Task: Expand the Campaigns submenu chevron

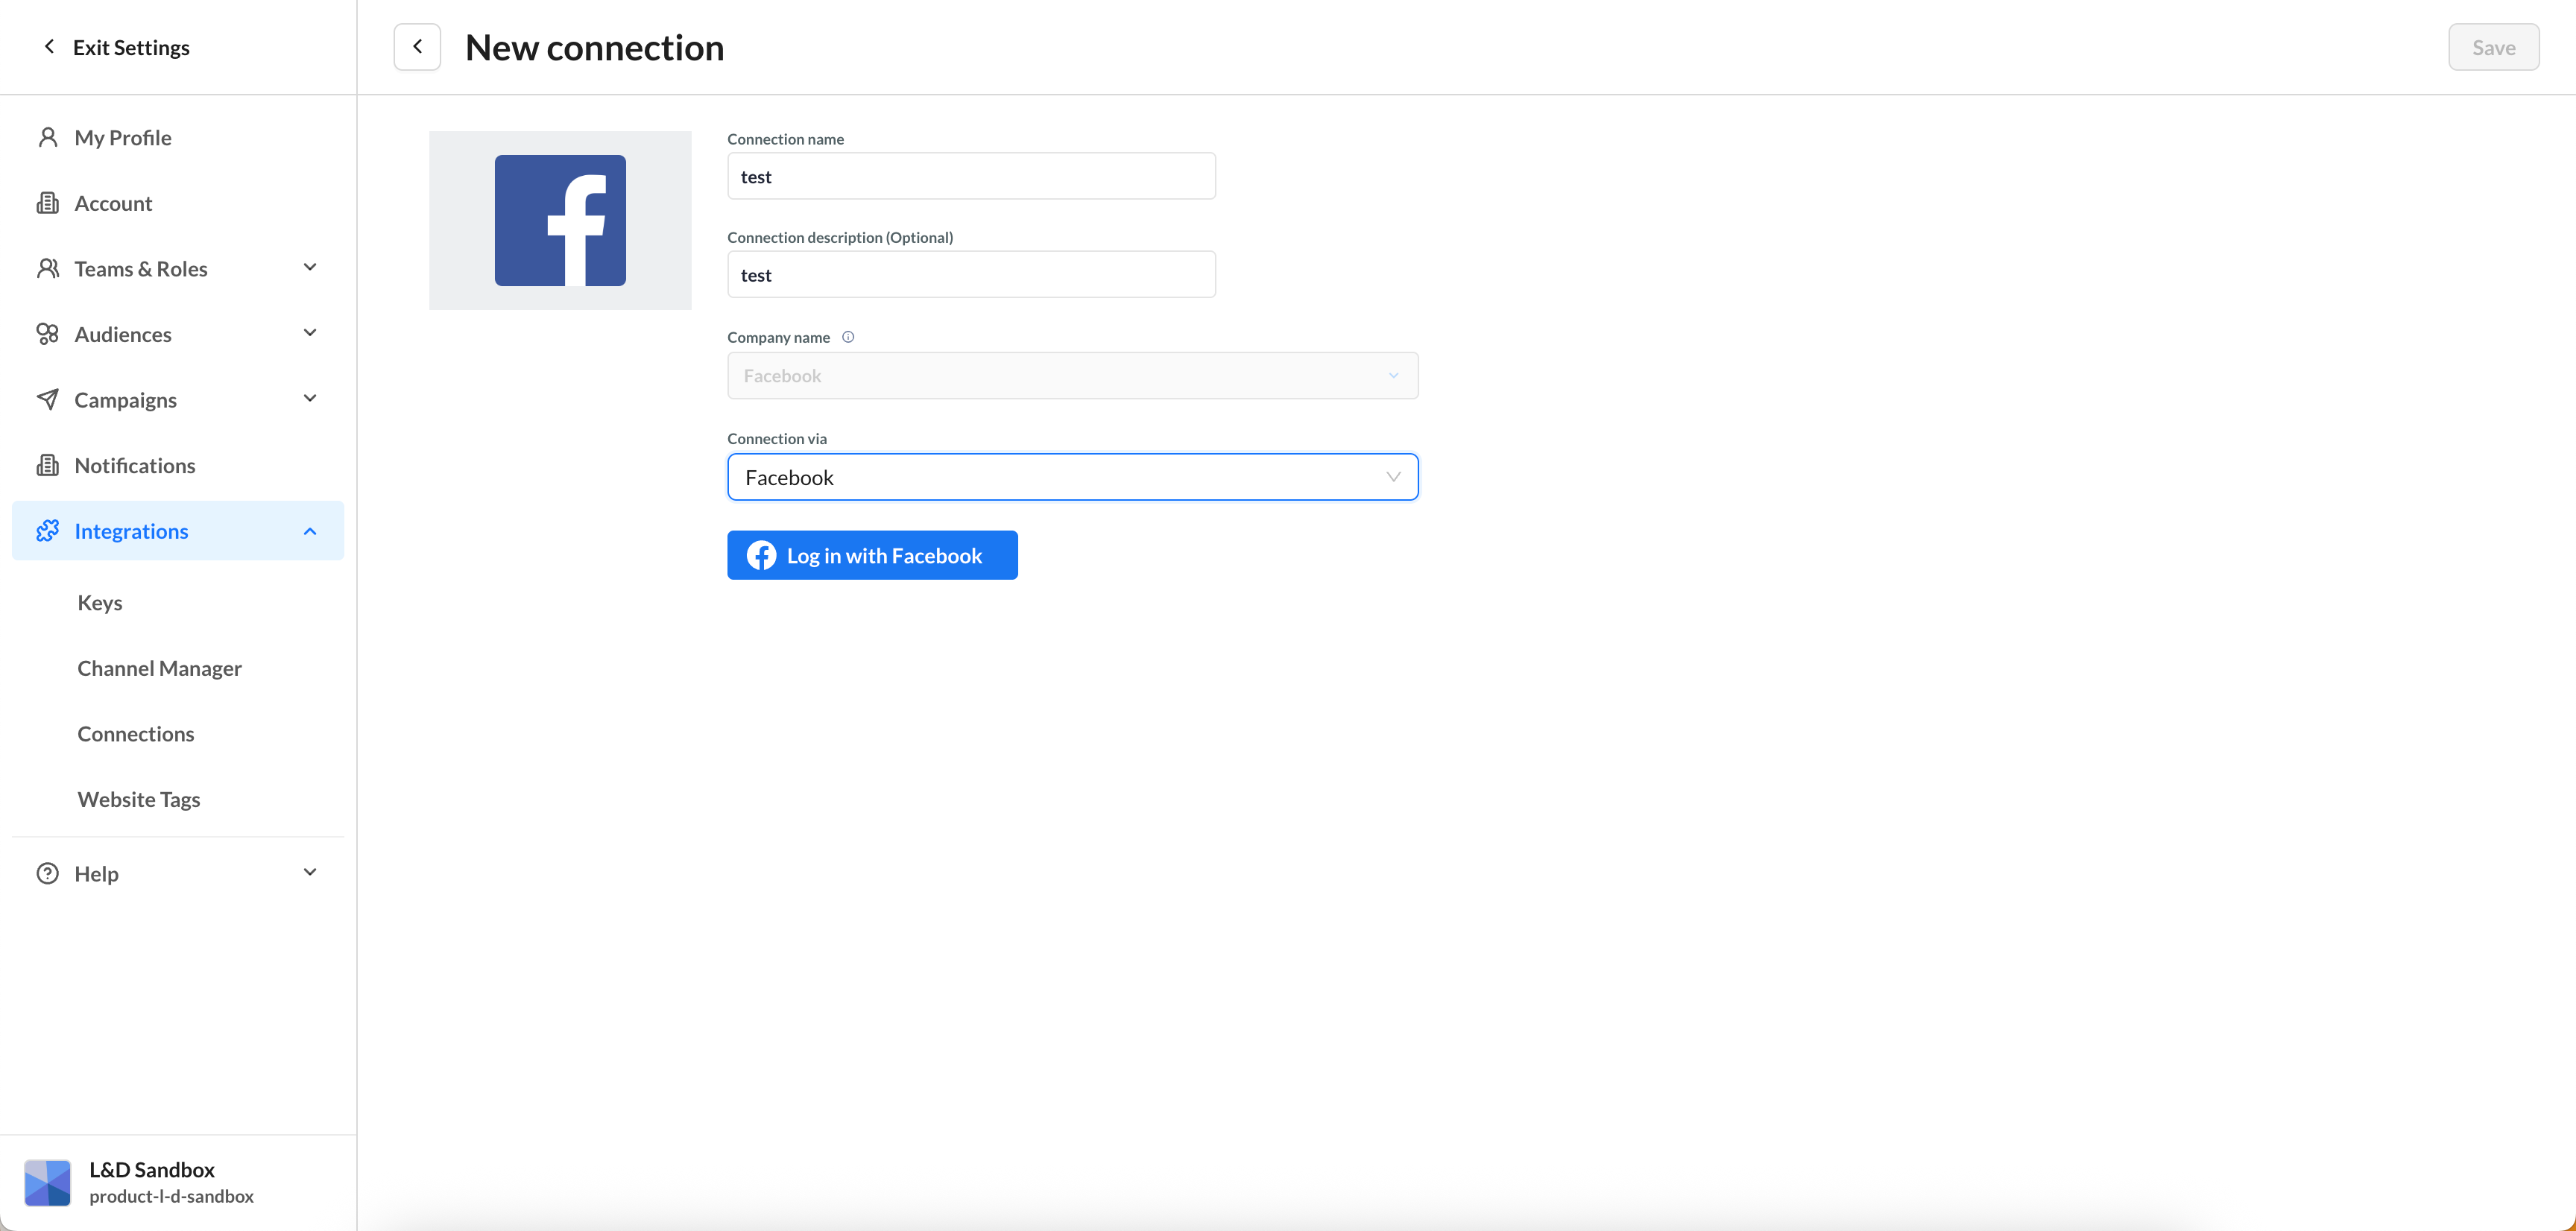Action: click(x=310, y=399)
